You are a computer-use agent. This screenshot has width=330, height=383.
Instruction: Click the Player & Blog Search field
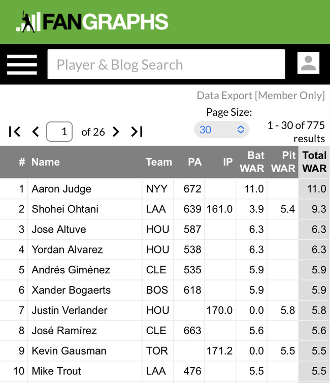click(x=166, y=64)
